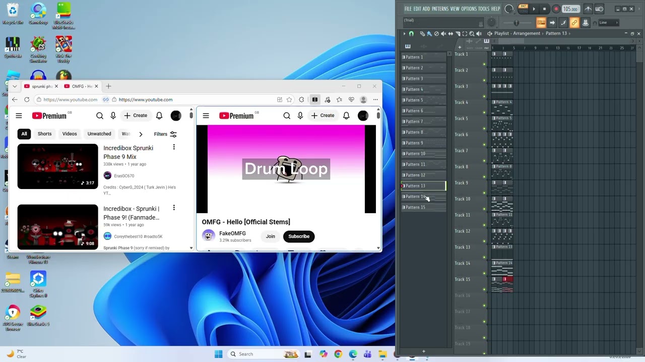Open options for Incredibox Sprunki Phase 9 Mix

point(174,147)
